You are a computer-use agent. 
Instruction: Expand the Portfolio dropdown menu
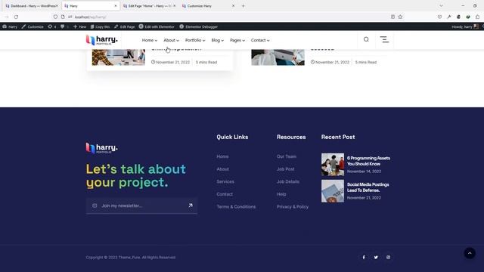(x=195, y=40)
